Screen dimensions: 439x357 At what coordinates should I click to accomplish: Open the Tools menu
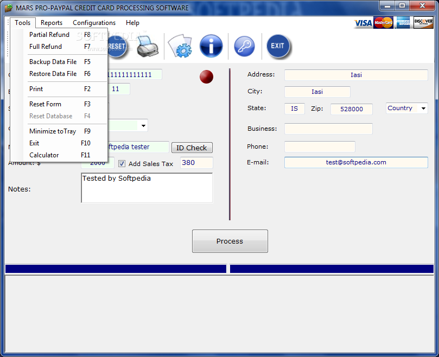coord(23,23)
